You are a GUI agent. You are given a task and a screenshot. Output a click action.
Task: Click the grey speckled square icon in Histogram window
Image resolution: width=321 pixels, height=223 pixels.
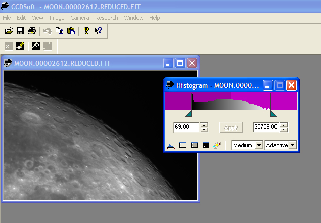[x=194, y=145]
